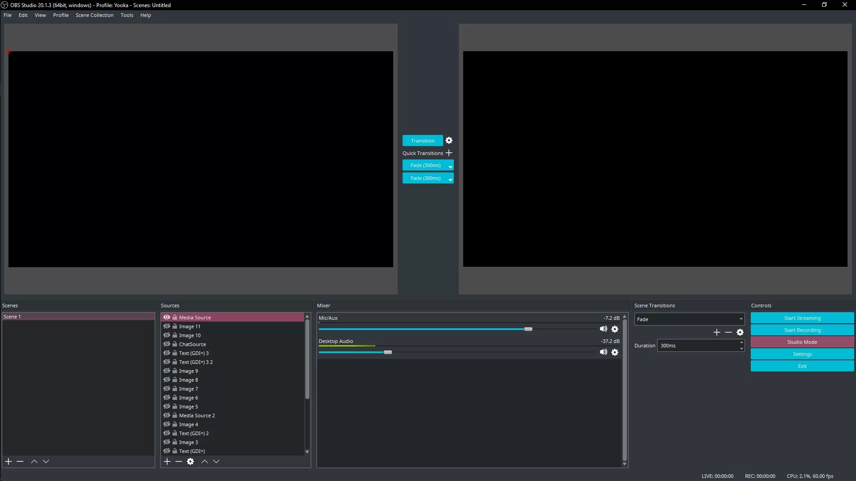Click the Scene Transitions settings gear icon
856x481 pixels.
pyautogui.click(x=740, y=332)
